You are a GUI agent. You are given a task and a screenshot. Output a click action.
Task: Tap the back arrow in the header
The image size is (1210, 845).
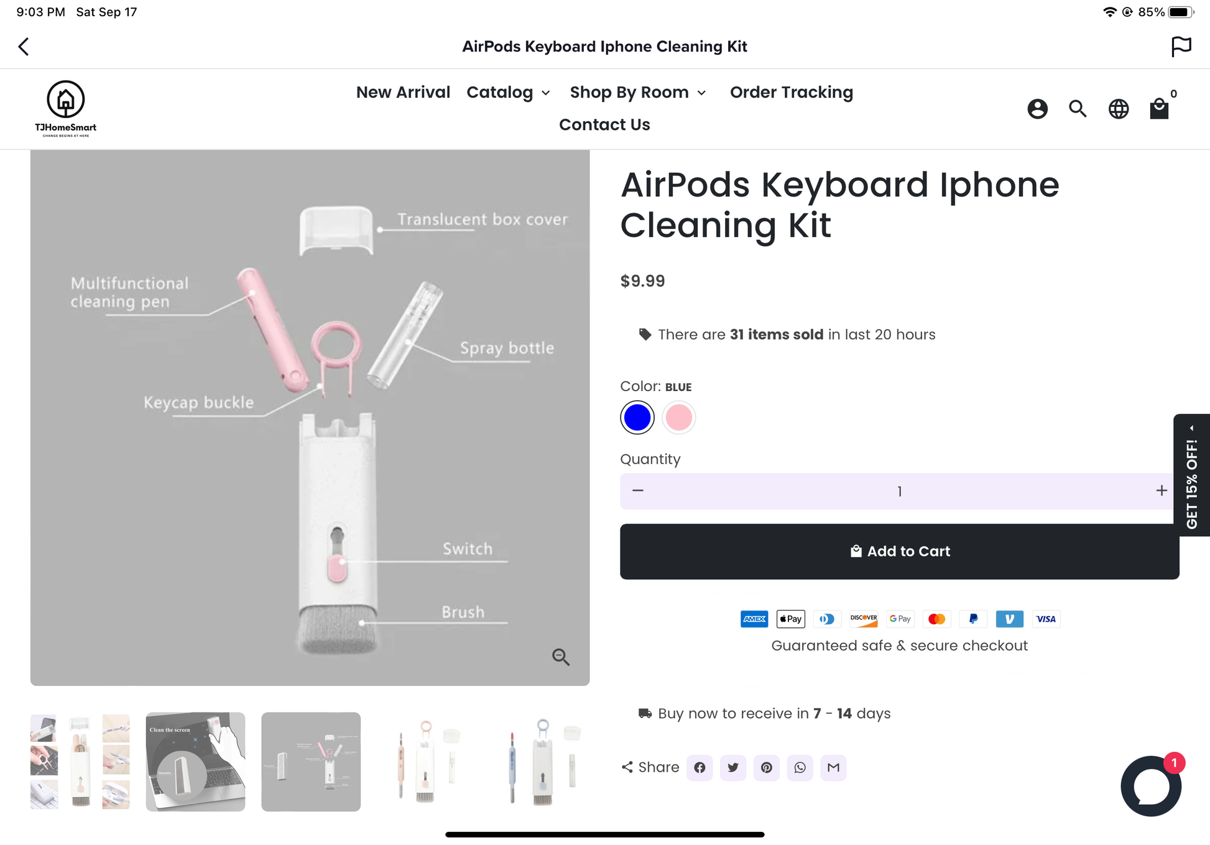pos(24,47)
